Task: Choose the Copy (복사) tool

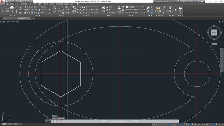Action: (x=27, y=10)
